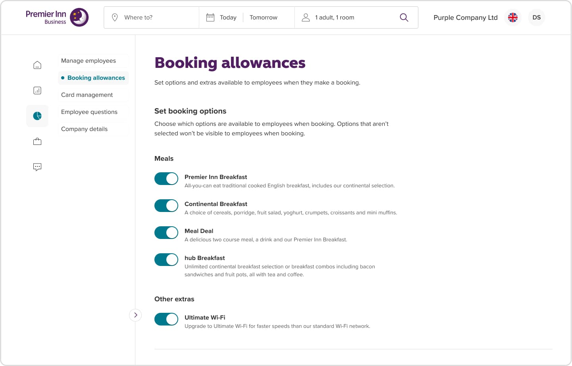Click the Booking allowances page heading
The width and height of the screenshot is (572, 366).
230,63
